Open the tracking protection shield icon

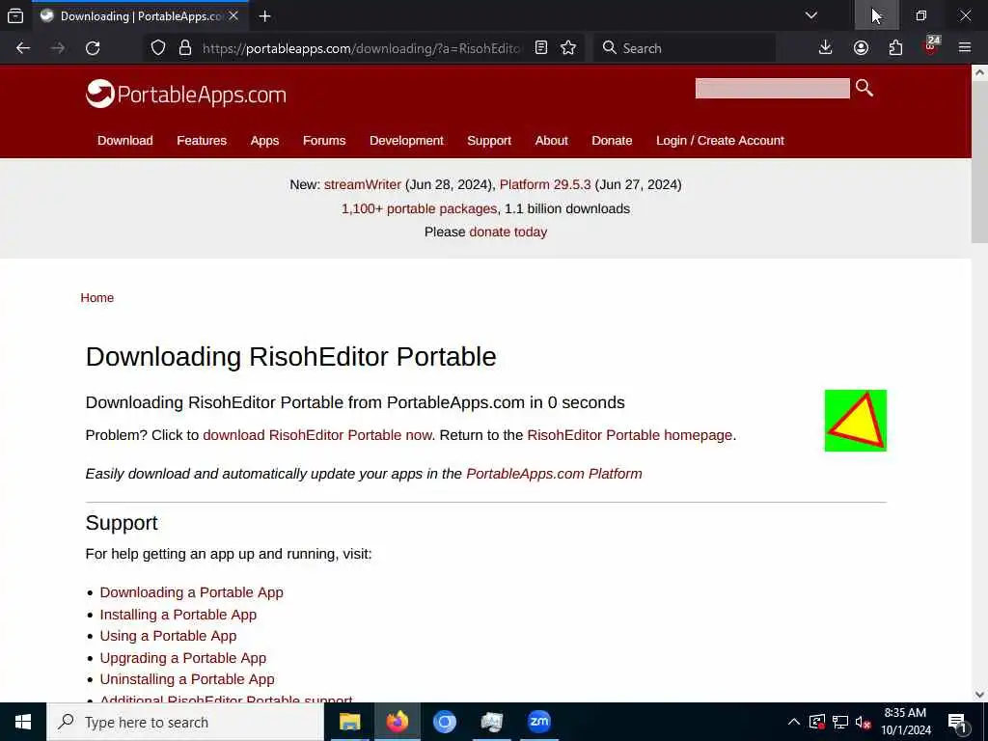[x=158, y=48]
